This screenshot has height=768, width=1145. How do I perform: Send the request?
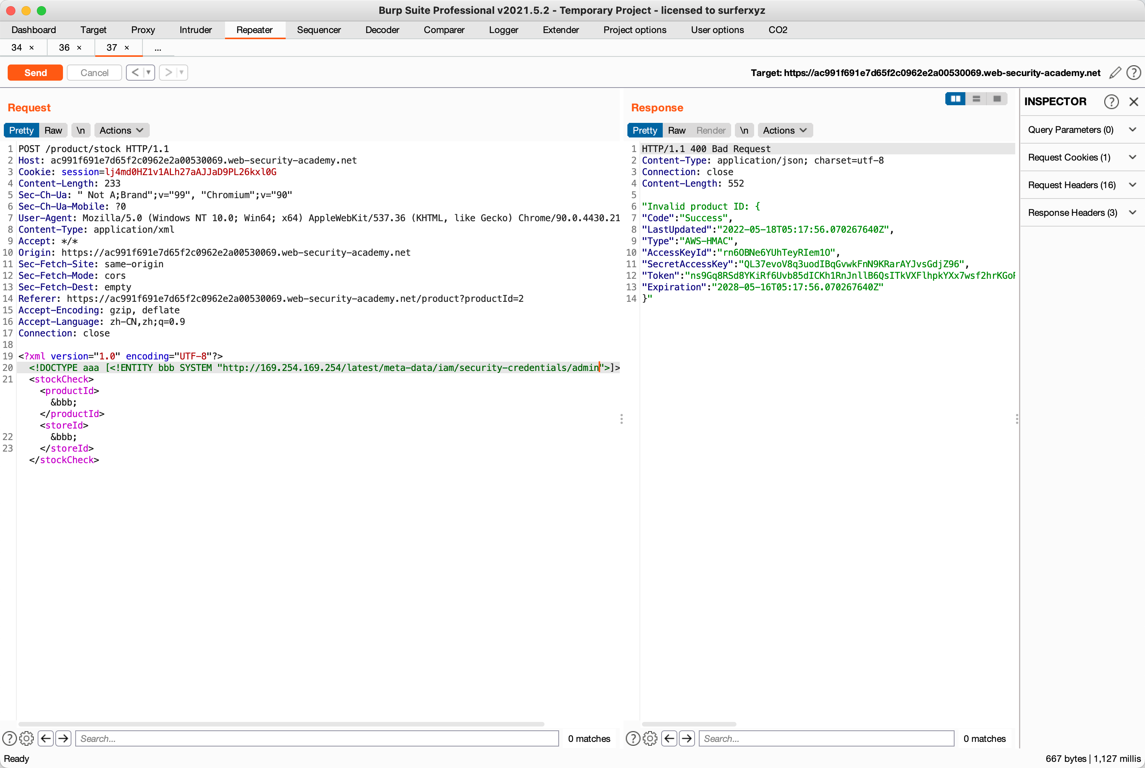pyautogui.click(x=35, y=73)
